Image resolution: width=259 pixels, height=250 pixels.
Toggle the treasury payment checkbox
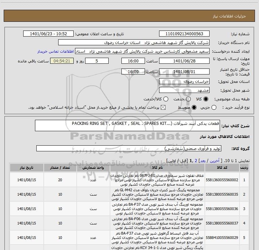(164, 107)
